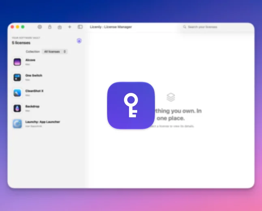Add a new license with the plus icon
The width and height of the screenshot is (262, 211).
(x=70, y=27)
